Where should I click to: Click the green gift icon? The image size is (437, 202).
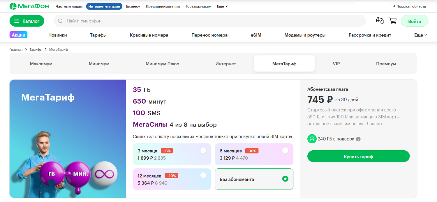312,139
